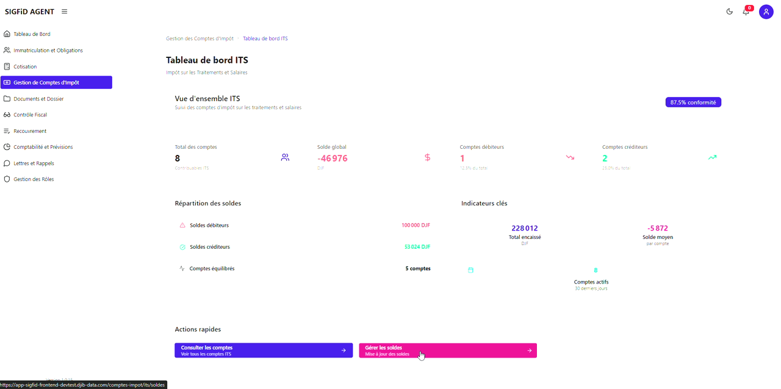Select Gestion de Comptes d'Impôt item
The image size is (781, 389).
(x=46, y=82)
